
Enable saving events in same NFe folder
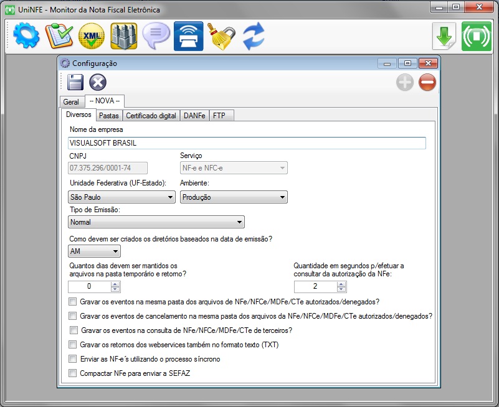[72, 301]
